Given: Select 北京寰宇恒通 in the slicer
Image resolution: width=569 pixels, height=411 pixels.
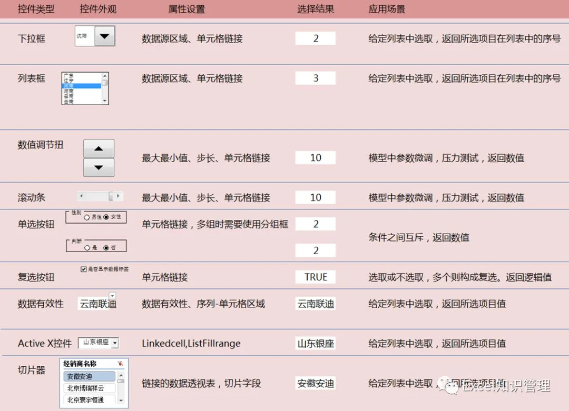Looking at the screenshot, I should click(x=89, y=400).
